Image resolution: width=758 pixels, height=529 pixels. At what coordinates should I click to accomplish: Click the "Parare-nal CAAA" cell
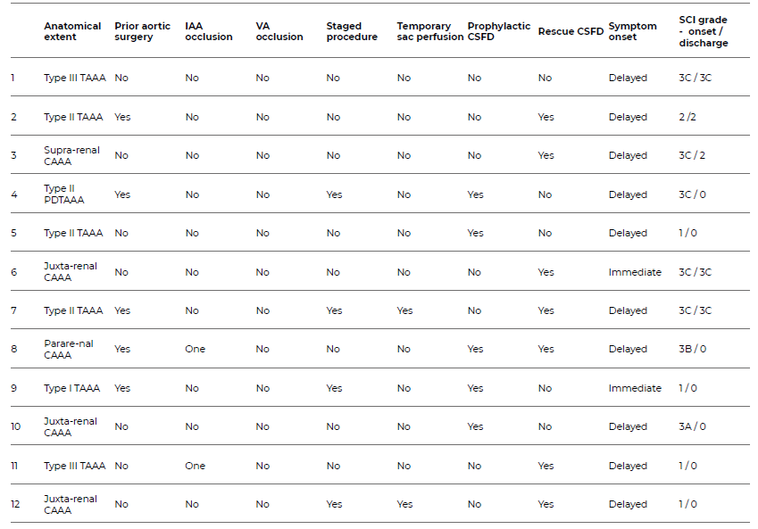click(68, 349)
